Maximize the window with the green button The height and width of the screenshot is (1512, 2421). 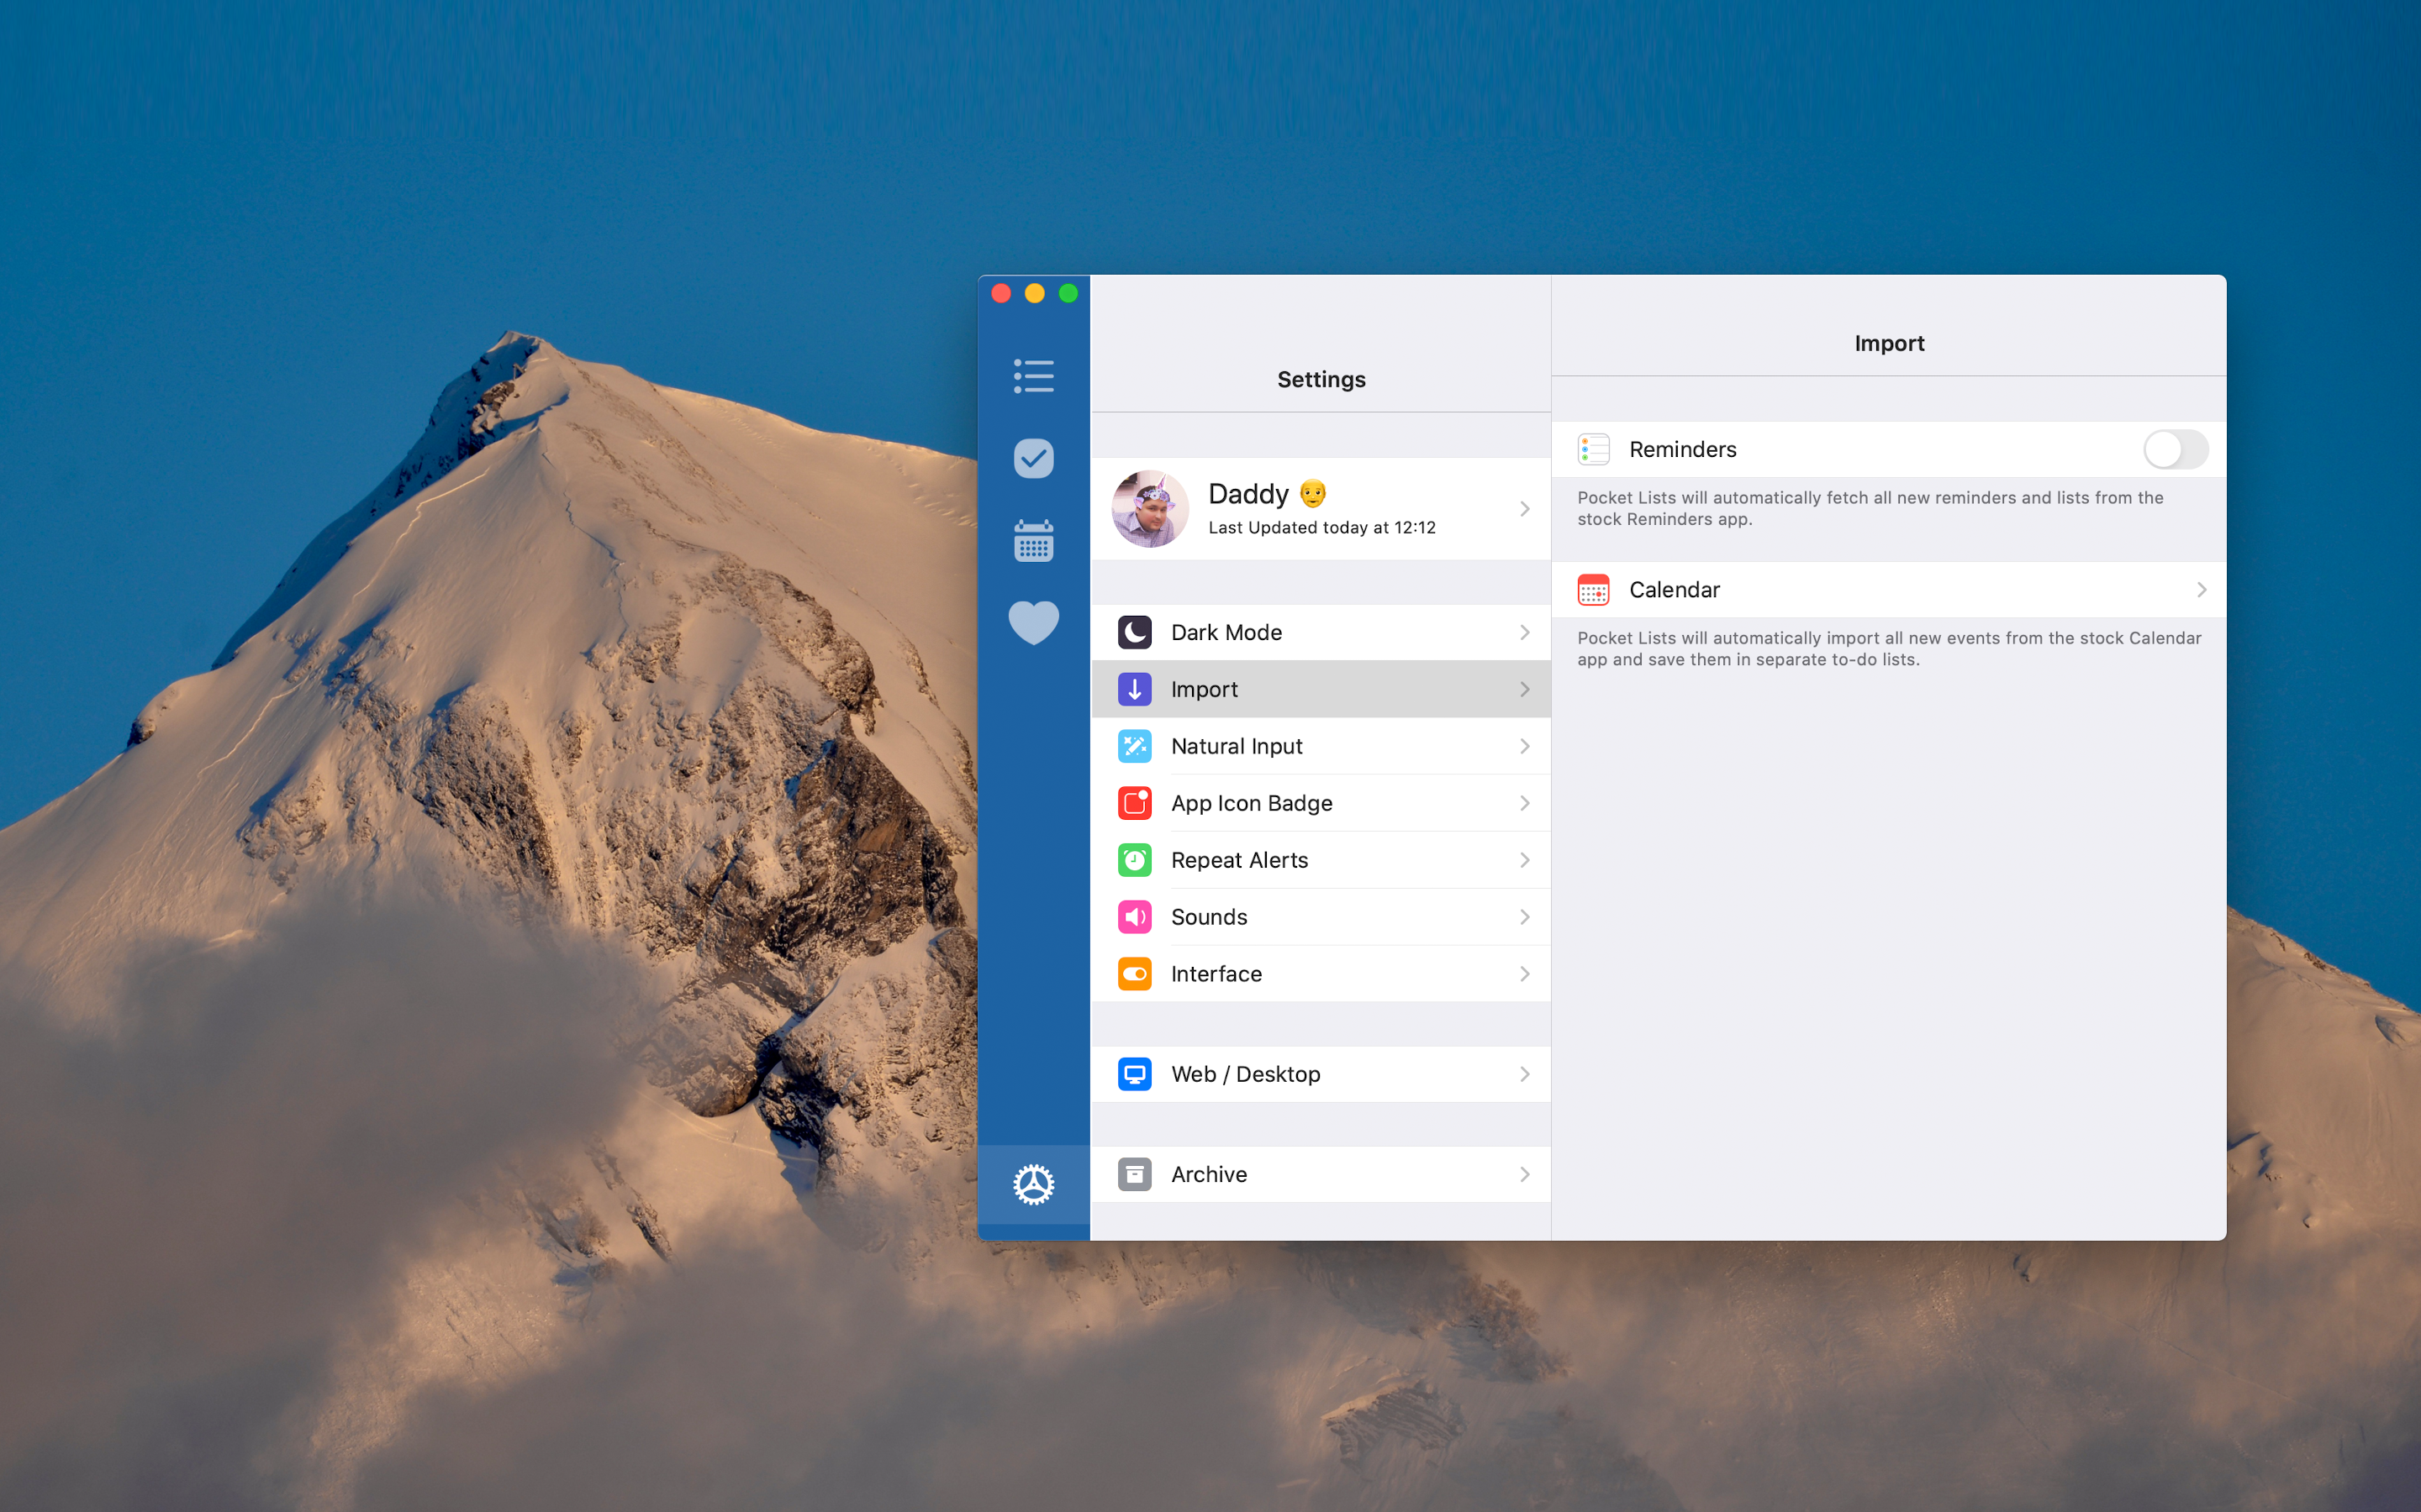click(x=1068, y=293)
